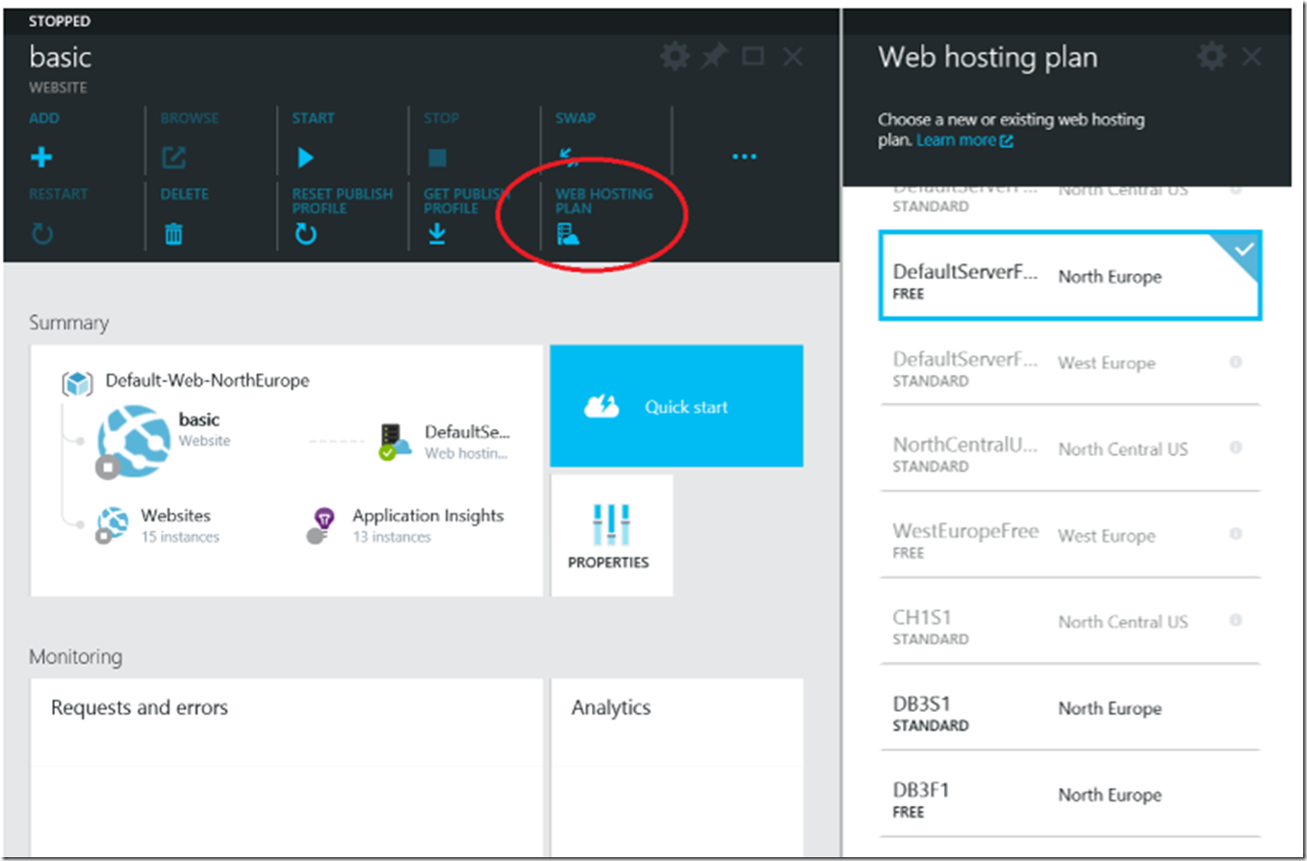Click the Monitoring section heading
This screenshot has height=861, width=1307.
[x=75, y=657]
